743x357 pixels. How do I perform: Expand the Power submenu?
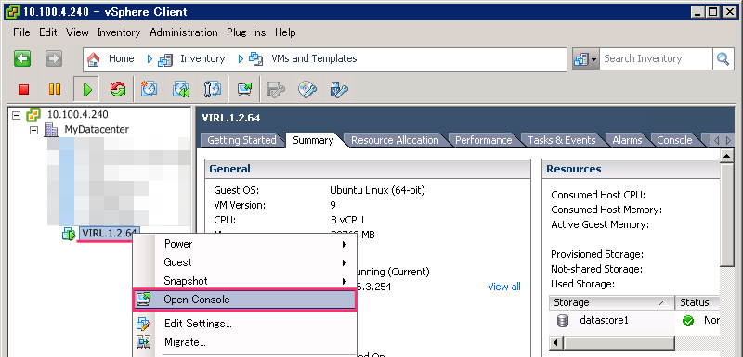pos(344,245)
